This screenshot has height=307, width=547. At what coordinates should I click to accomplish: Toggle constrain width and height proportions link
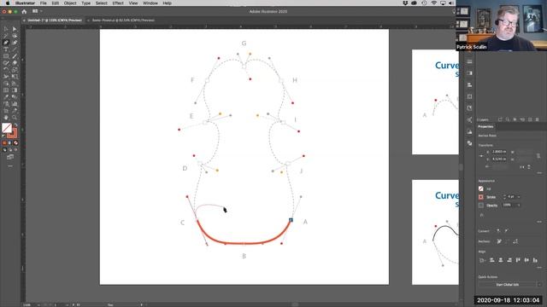coord(538,155)
